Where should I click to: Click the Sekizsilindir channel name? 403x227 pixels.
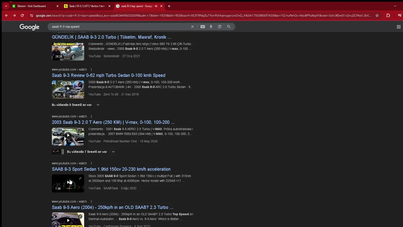point(111,56)
